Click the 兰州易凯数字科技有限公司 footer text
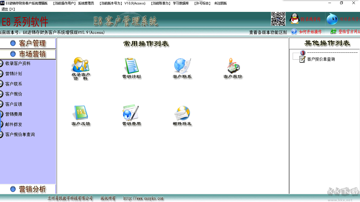 click(x=70, y=198)
